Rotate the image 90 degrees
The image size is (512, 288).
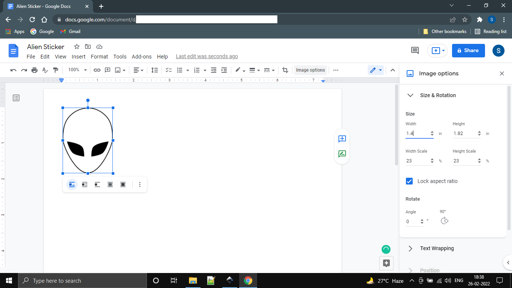[x=444, y=220]
